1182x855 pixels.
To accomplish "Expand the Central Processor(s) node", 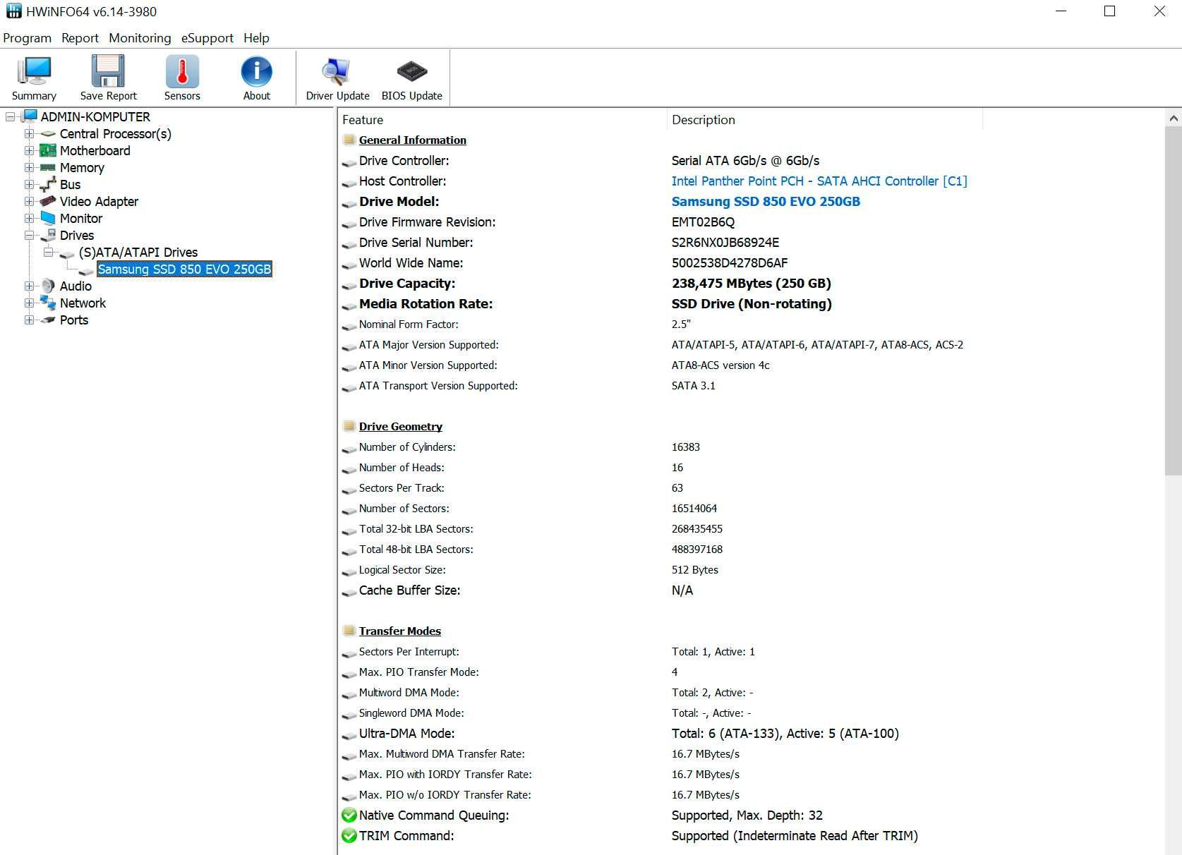I will (x=29, y=133).
